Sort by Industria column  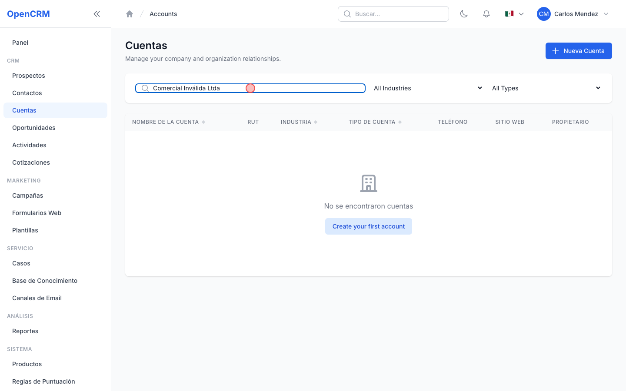299,122
